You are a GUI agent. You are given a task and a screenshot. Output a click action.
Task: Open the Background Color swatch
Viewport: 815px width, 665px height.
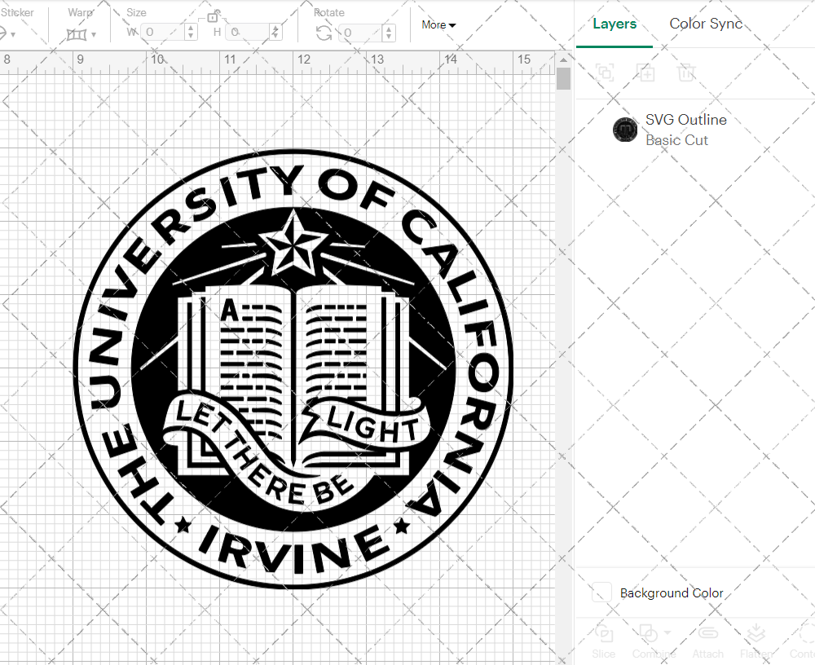(601, 593)
